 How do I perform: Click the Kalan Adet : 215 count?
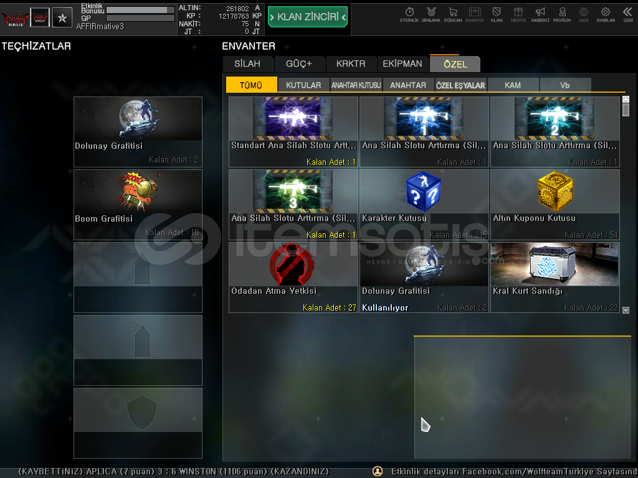tap(459, 235)
